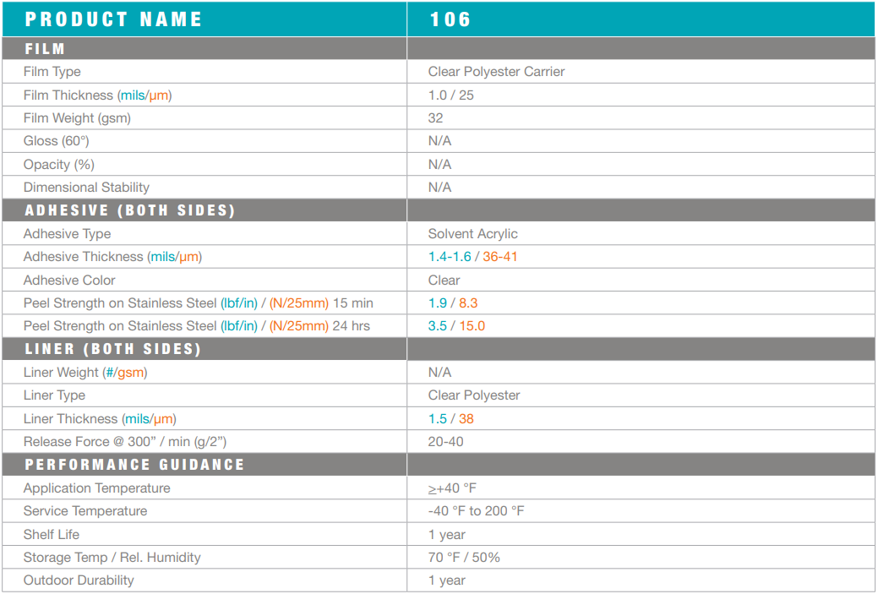Select the '1.5 / 38' liner thickness value
This screenshot has height=594, width=878.
450,419
